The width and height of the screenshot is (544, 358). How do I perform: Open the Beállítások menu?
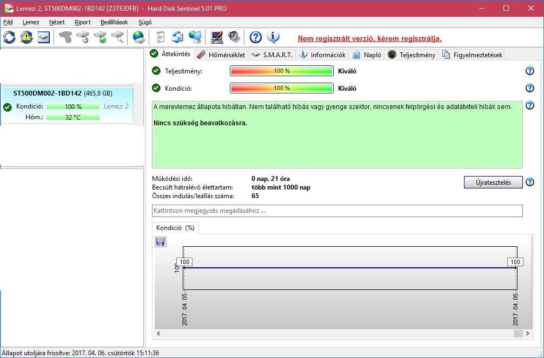point(115,22)
